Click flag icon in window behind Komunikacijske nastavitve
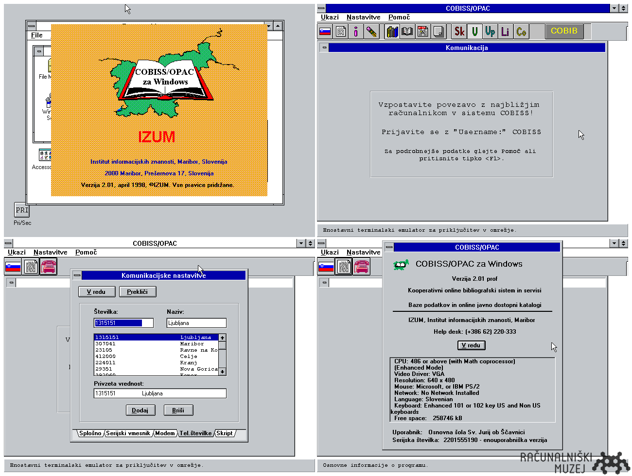This screenshot has height=476, width=632. pyautogui.click(x=13, y=267)
